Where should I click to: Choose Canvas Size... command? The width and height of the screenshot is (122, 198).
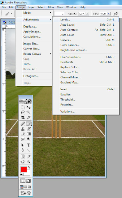[x=34, y=49]
